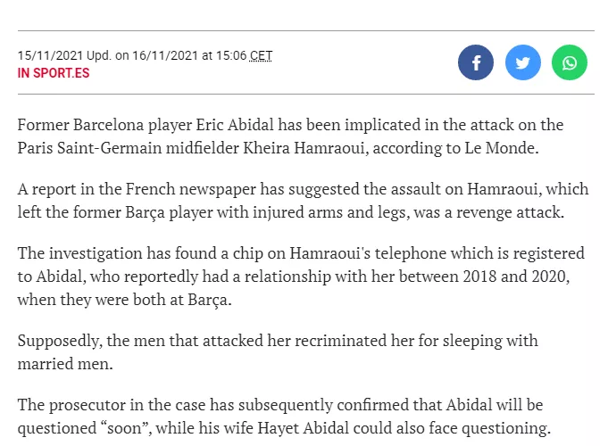The width and height of the screenshot is (608, 446).
Task: Share the article on Facebook
Action: (476, 62)
